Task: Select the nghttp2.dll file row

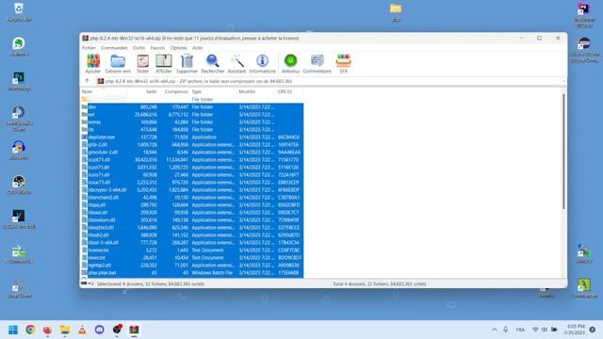Action: click(192, 266)
